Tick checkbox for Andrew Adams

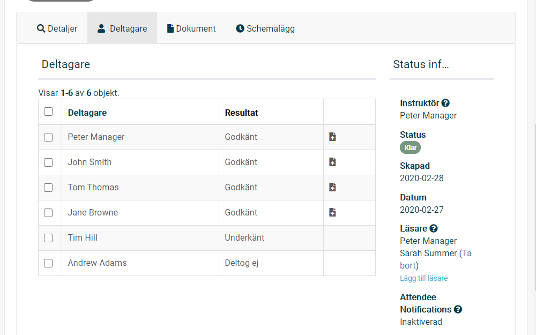[48, 263]
